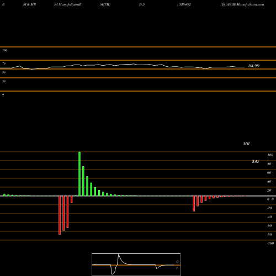Click the tallest green histogram bar
This screenshot has width=276, height=276.
pos(79,174)
